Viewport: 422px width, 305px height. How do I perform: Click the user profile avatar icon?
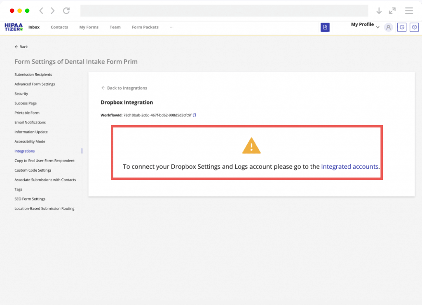pyautogui.click(x=388, y=27)
